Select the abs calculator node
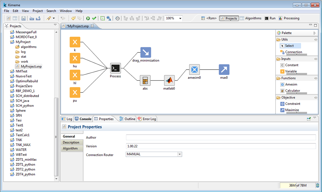The height and width of the screenshot is (192, 322). coord(145,81)
